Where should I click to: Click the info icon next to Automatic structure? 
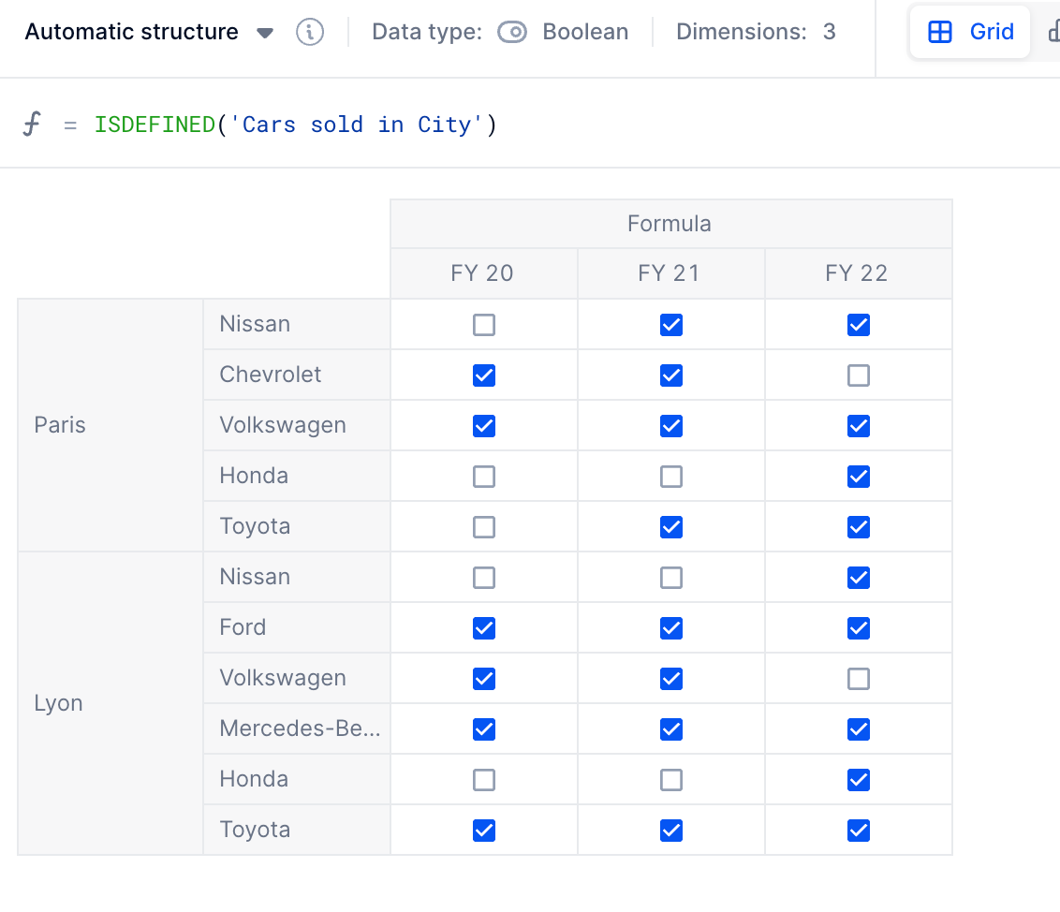point(310,32)
